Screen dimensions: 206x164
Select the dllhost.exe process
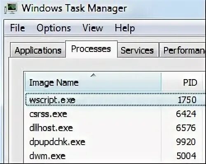pyautogui.click(x=51, y=128)
